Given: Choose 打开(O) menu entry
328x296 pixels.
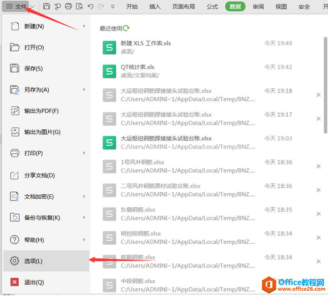Looking at the screenshot, I should pos(46,47).
